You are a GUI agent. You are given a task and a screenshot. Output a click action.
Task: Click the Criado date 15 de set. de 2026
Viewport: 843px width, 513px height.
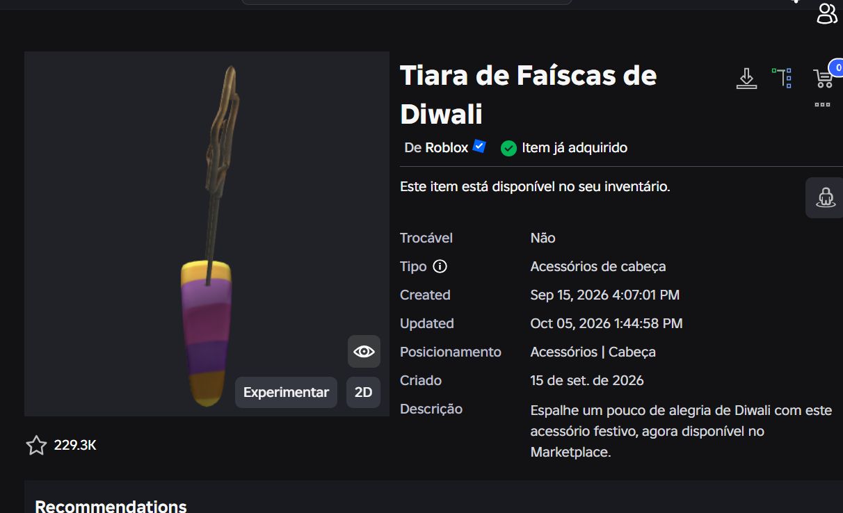(587, 380)
